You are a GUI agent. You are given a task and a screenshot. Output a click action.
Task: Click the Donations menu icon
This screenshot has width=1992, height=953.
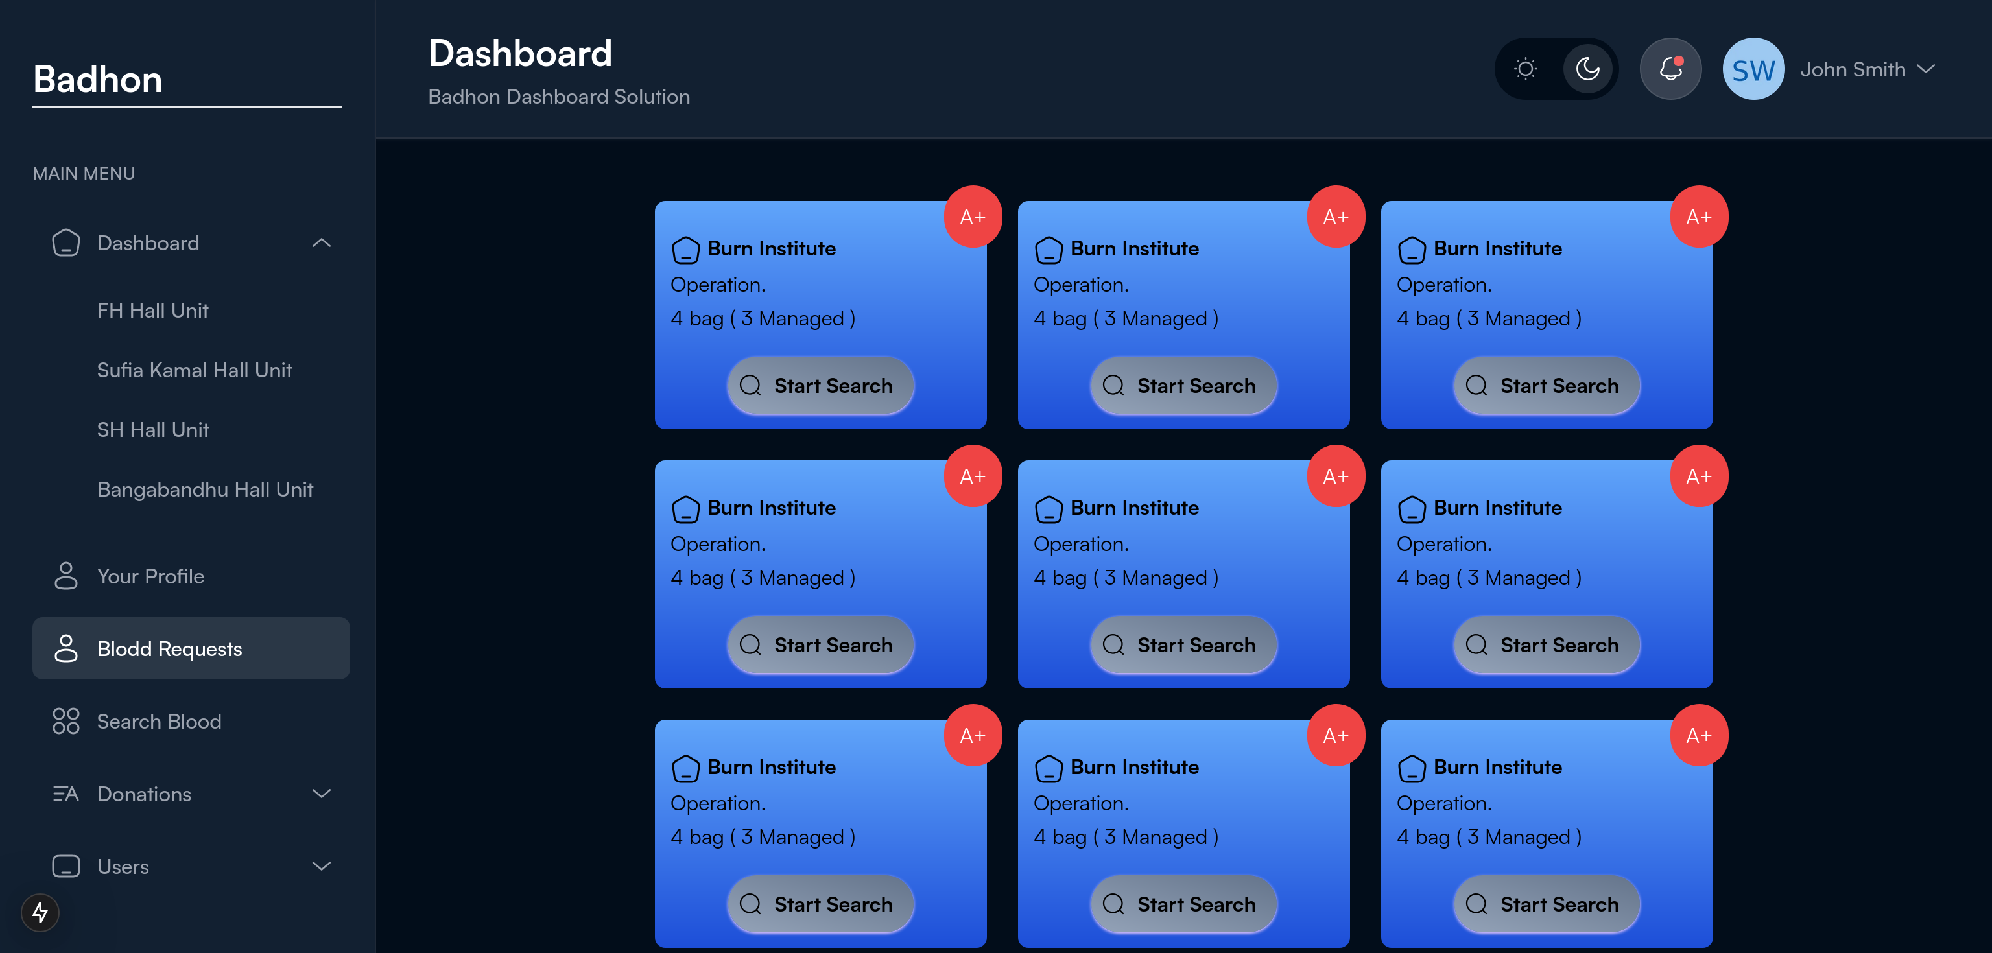click(65, 793)
